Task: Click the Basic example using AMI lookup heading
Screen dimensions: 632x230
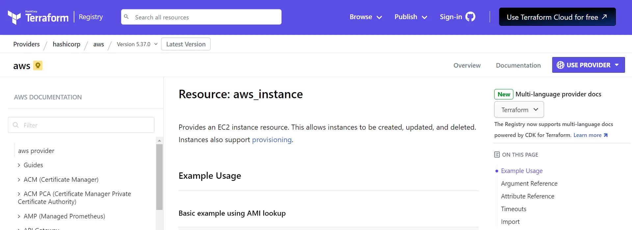Action: [232, 213]
